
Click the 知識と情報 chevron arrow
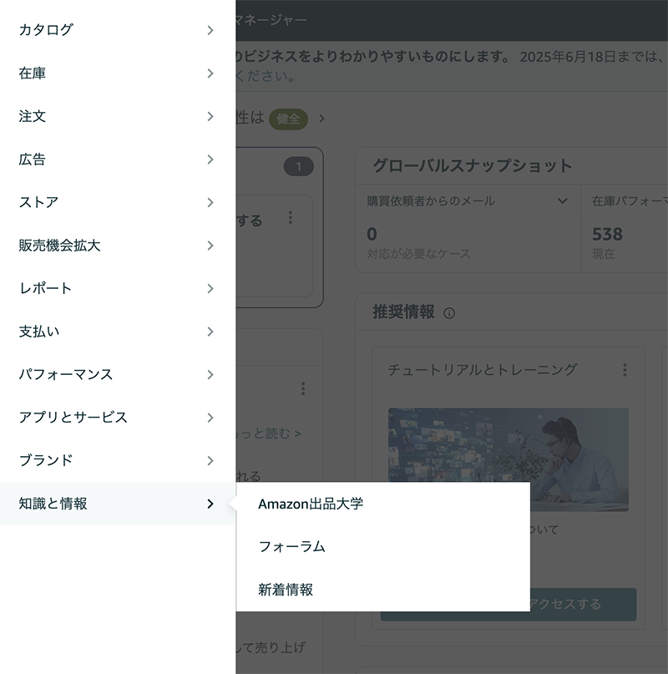point(210,504)
